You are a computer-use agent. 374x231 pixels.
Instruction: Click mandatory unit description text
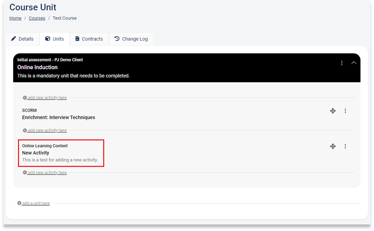coord(73,76)
